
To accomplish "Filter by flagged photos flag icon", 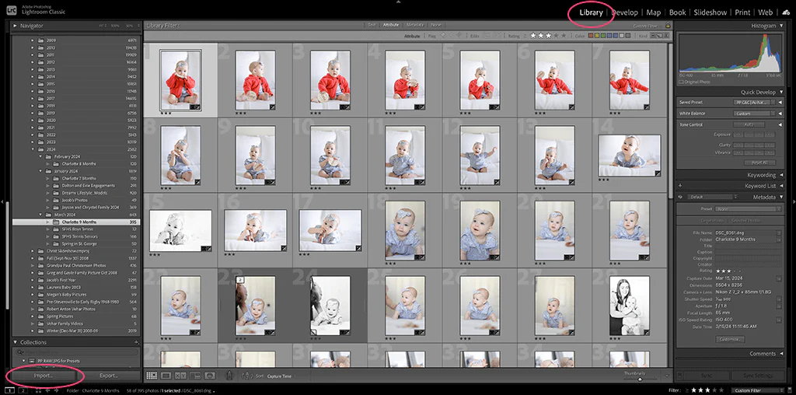I will [442, 36].
